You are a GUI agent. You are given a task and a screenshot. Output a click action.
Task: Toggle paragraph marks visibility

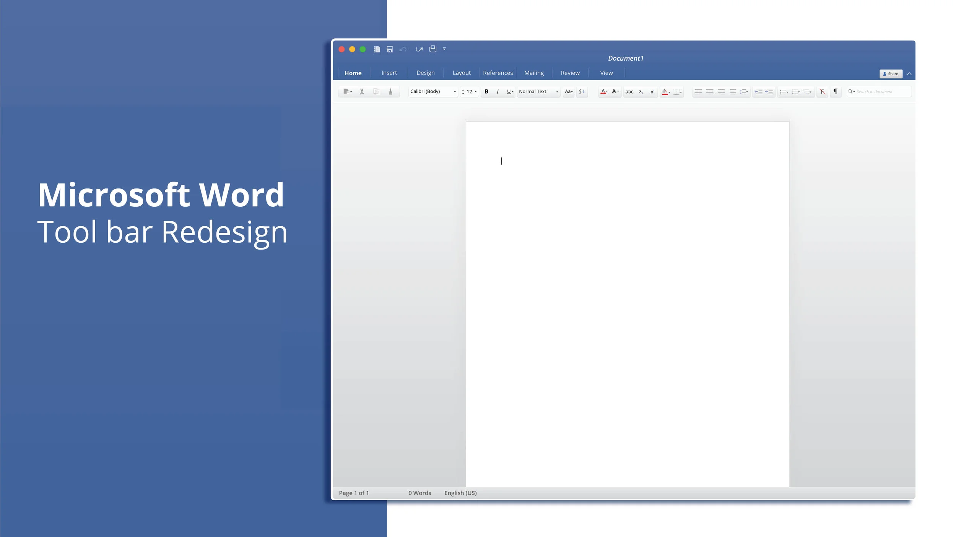835,91
